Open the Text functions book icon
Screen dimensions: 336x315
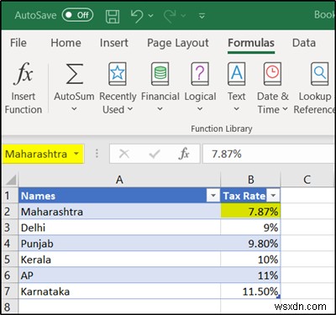click(237, 74)
